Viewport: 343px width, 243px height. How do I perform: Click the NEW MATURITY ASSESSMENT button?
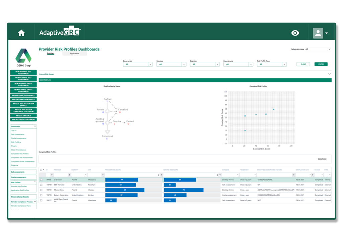(x=23, y=120)
